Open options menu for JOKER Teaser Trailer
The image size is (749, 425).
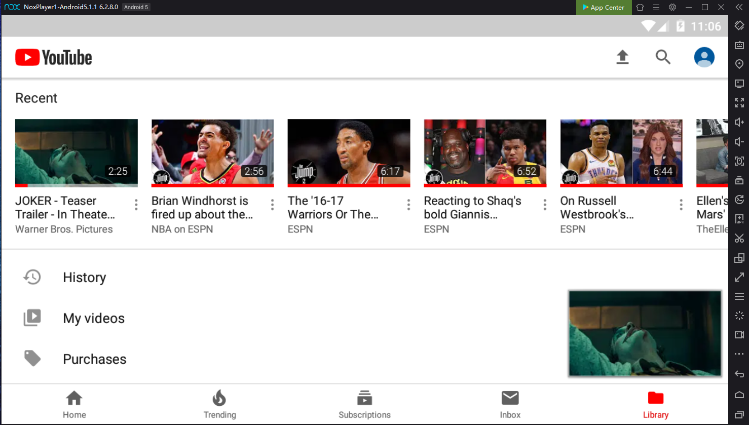point(136,205)
